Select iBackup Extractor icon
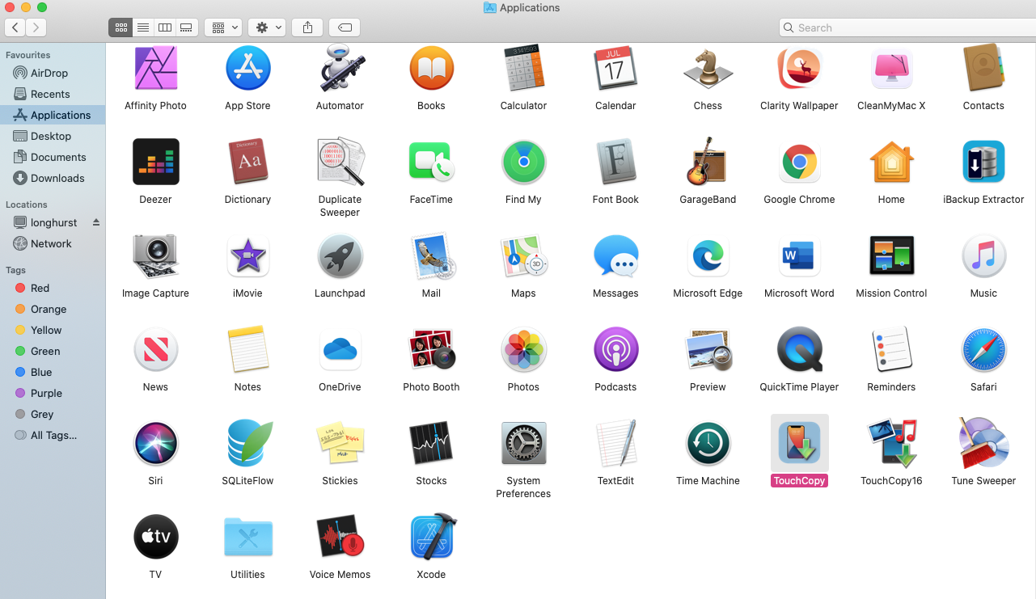 click(x=983, y=162)
